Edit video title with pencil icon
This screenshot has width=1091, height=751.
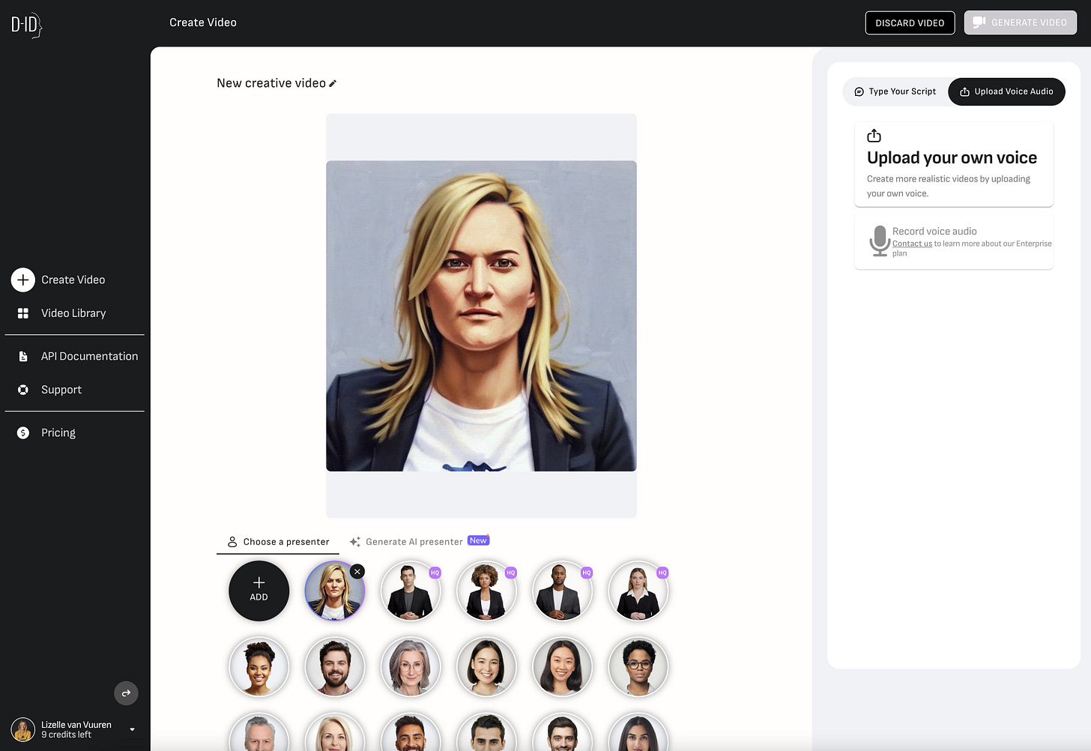pos(333,83)
